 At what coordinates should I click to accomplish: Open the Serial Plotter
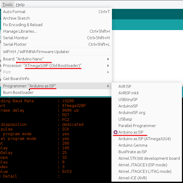(x=15, y=44)
